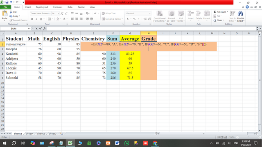
Task: Toggle Underline formatting button
Action: pos(41,19)
